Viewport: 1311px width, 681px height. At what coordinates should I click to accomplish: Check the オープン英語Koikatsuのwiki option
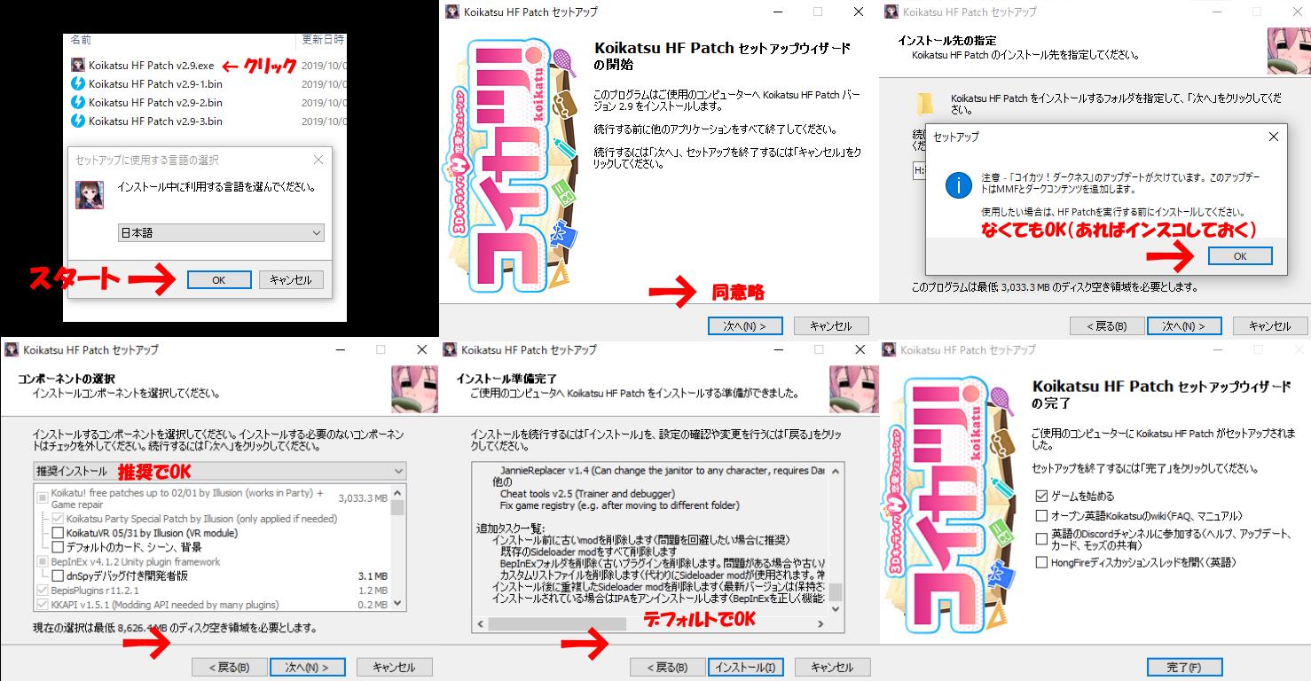pos(1041,515)
